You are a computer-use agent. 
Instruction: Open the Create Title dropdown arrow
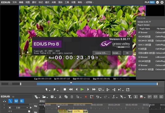point(131,98)
